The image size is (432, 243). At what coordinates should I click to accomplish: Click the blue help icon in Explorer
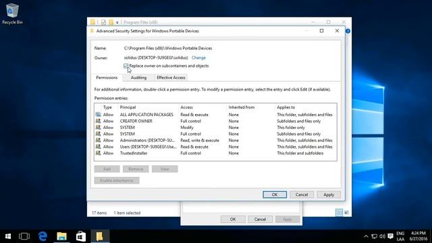[x=348, y=31]
